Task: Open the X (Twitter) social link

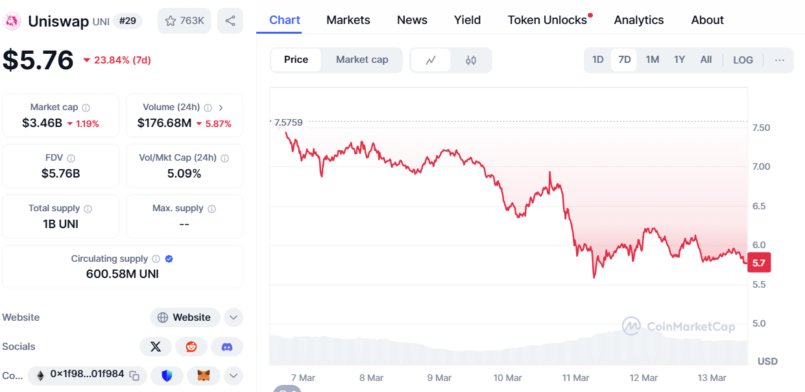Action: click(156, 347)
